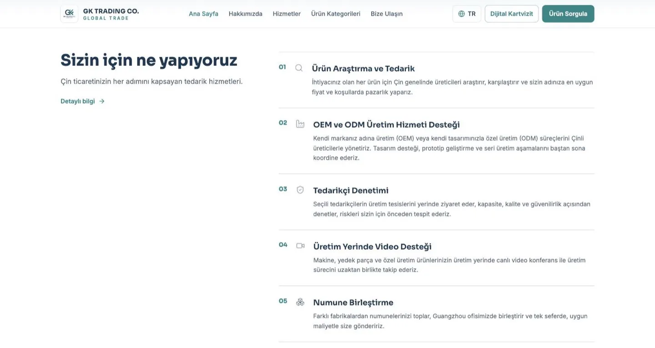Open the Hizmetler menu item
The image size is (655, 348).
(287, 14)
